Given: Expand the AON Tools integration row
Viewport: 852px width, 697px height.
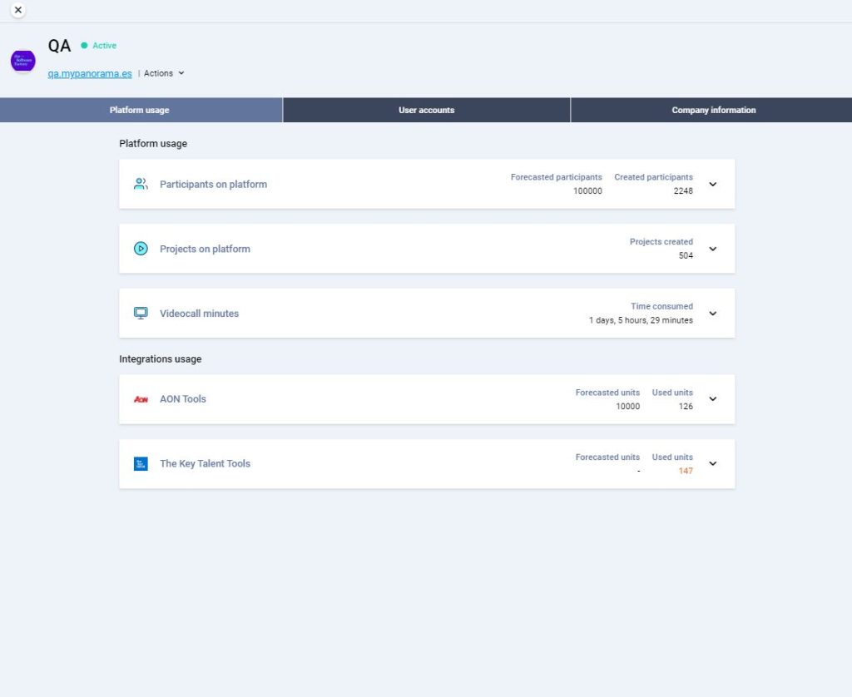Looking at the screenshot, I should pyautogui.click(x=712, y=399).
